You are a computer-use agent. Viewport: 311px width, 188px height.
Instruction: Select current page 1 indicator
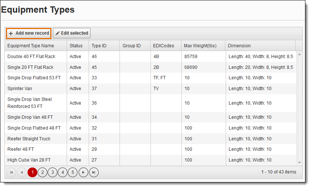pos(32,172)
